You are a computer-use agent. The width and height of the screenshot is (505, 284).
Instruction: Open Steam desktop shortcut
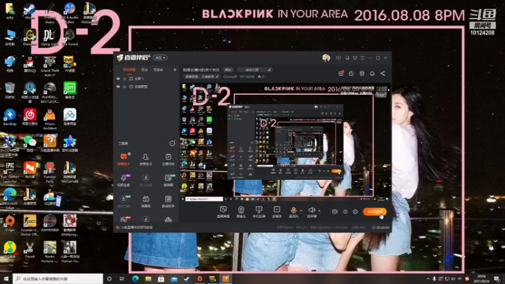(x=30, y=11)
